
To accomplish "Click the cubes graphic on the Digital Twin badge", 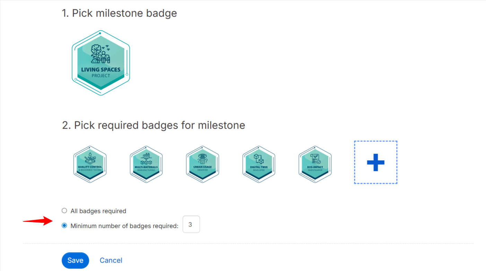I will point(259,159).
